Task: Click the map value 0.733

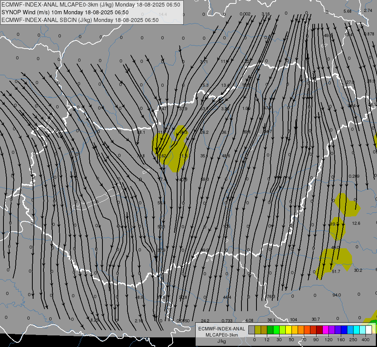Action: (227, 321)
